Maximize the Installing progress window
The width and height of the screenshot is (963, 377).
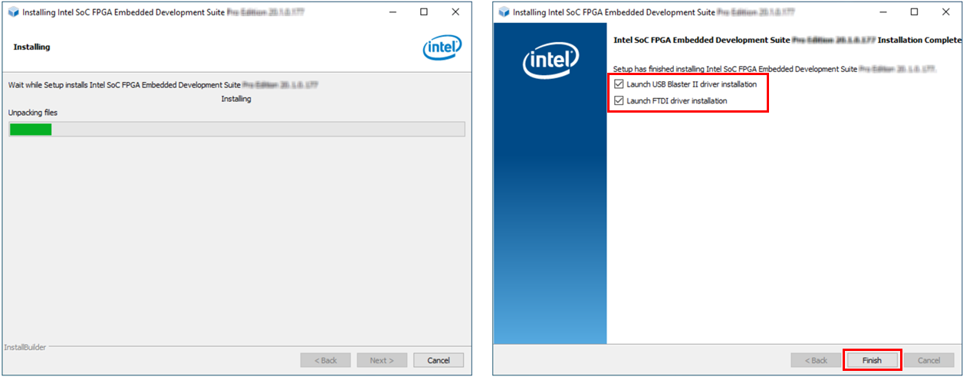click(424, 12)
